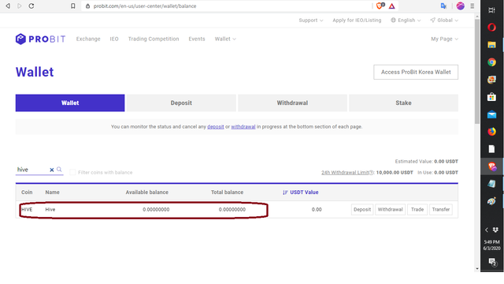
Task: Open the browser hamburger menu
Action: click(472, 6)
